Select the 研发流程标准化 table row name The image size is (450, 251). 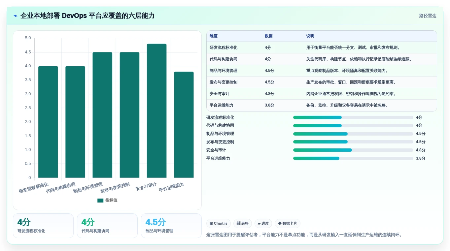click(224, 48)
